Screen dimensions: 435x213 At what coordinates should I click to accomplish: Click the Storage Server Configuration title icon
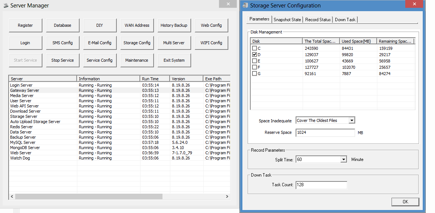click(245, 6)
